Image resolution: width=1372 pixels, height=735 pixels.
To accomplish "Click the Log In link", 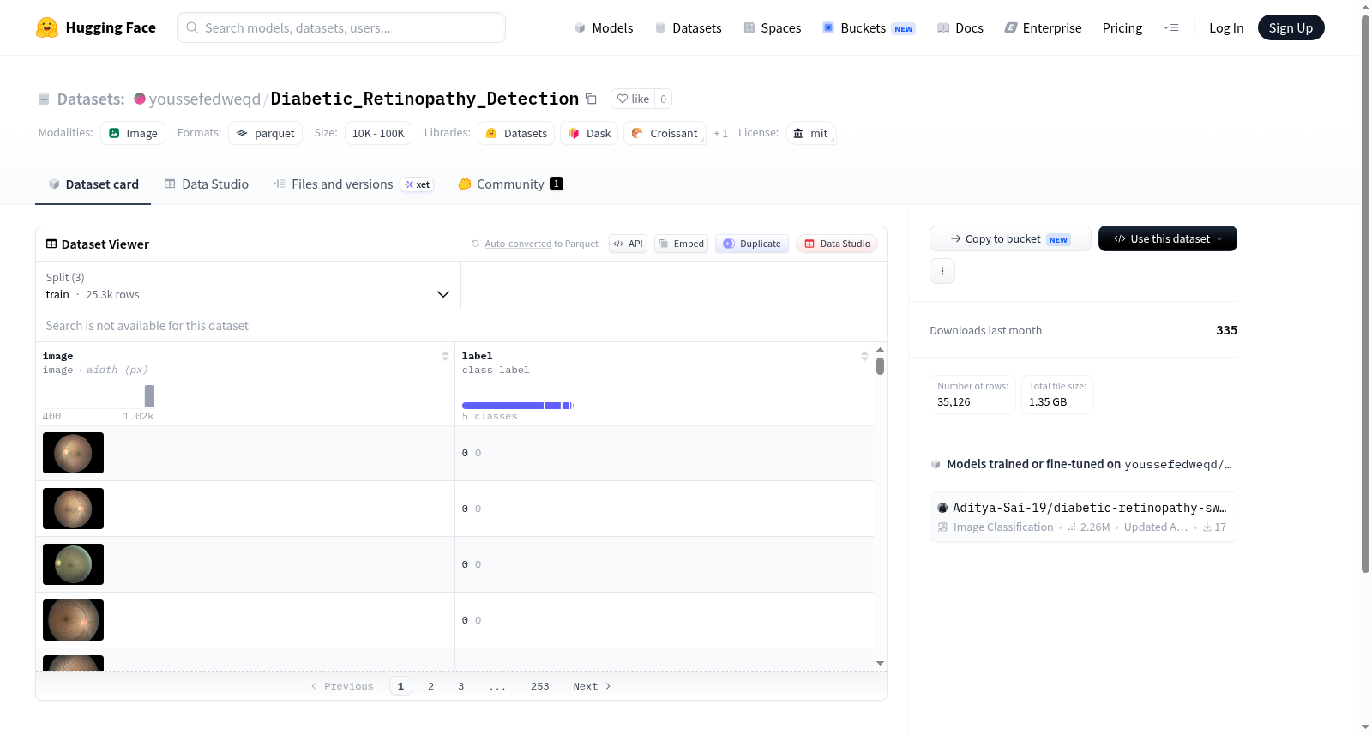I will pos(1226,27).
